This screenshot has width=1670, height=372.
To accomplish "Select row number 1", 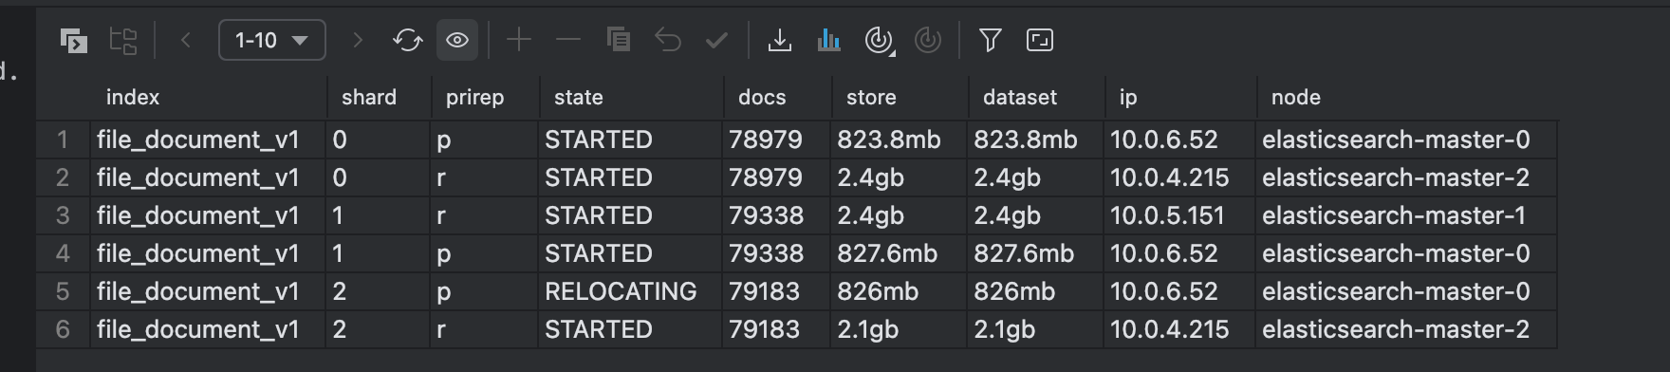I will (63, 139).
